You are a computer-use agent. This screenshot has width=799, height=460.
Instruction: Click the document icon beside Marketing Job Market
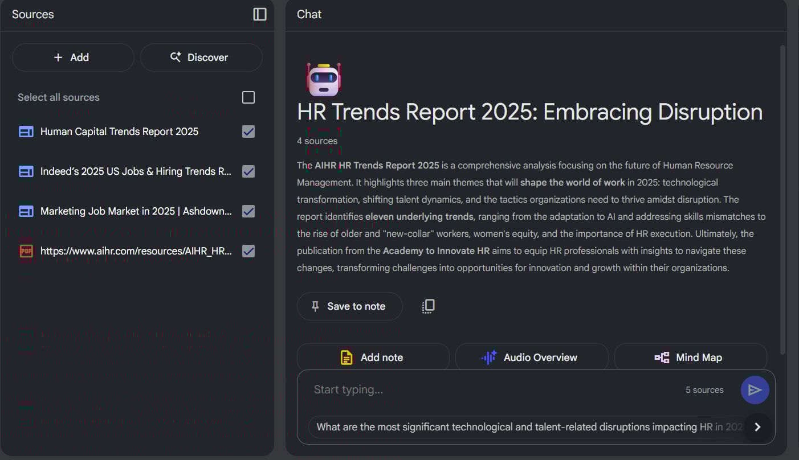tap(26, 211)
